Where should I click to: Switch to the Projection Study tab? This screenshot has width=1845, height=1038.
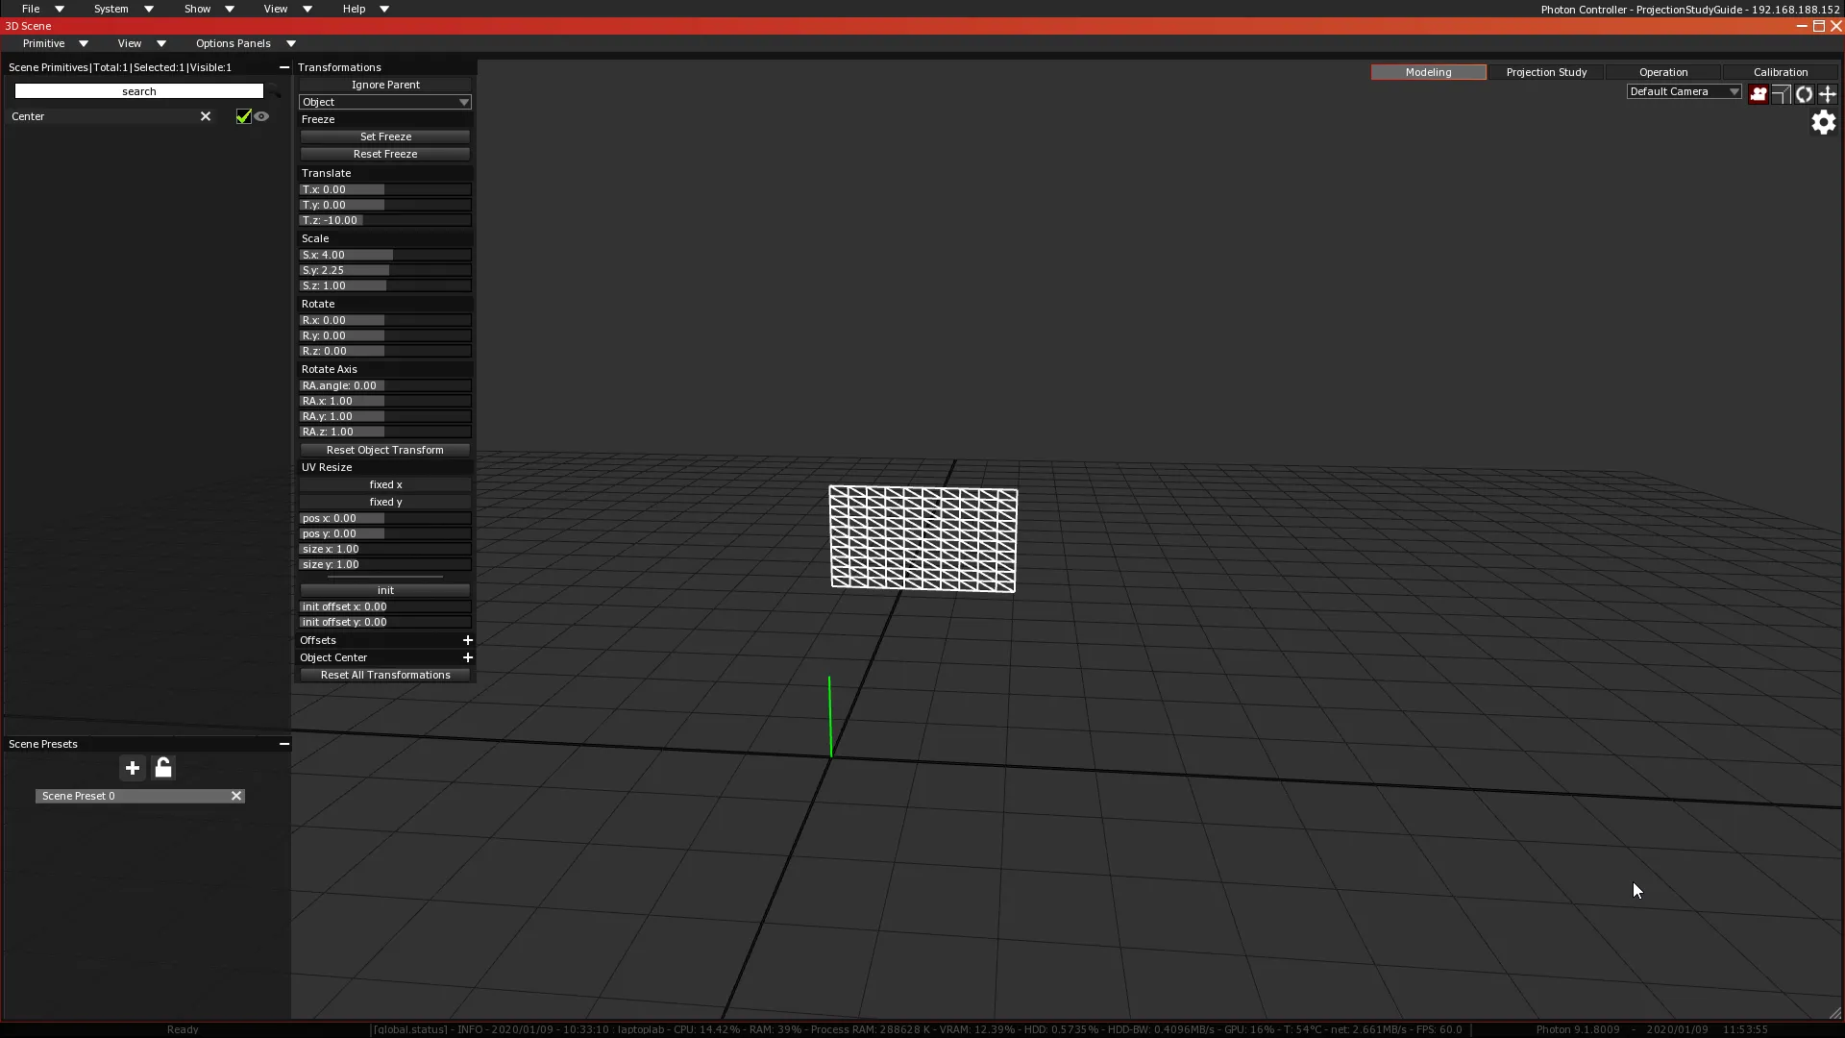1546,72
